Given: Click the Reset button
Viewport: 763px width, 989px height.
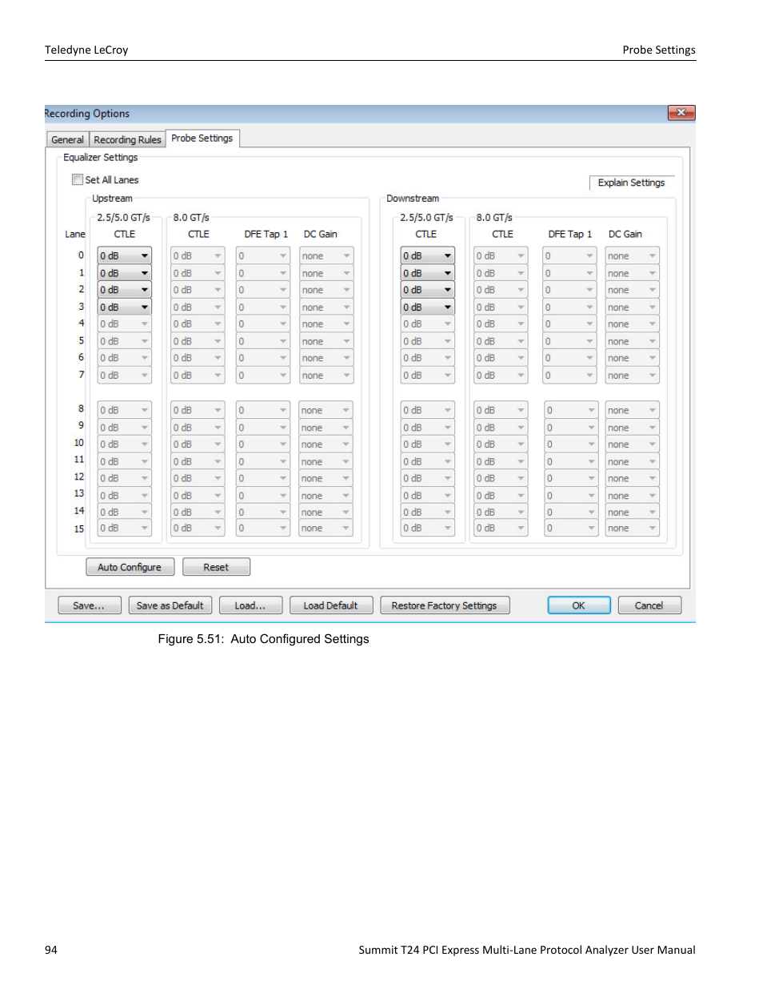Looking at the screenshot, I should (x=215, y=566).
